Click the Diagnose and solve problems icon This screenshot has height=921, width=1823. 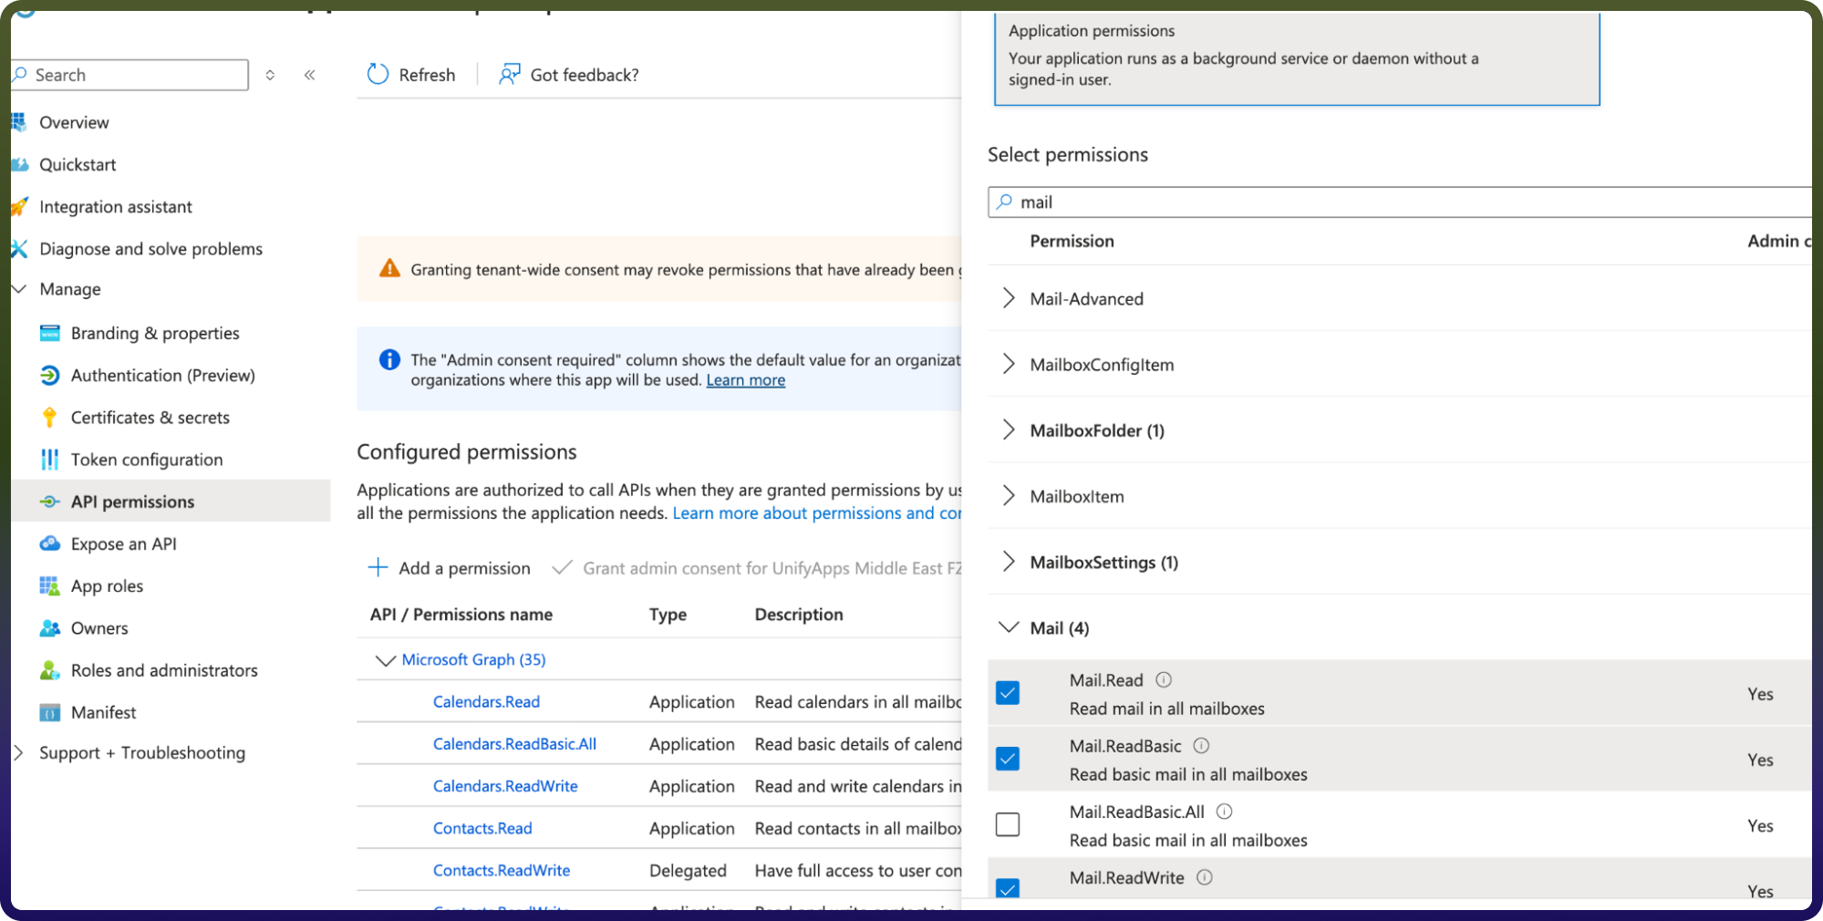point(19,249)
